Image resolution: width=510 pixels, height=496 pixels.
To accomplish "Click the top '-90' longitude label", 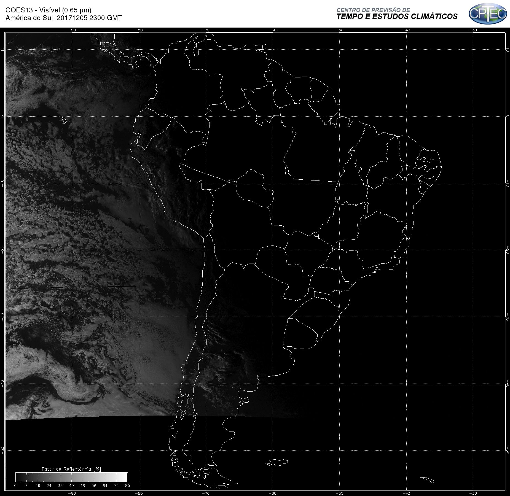I will (72, 30).
